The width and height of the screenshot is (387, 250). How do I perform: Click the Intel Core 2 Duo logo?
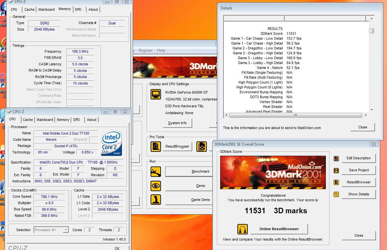pyautogui.click(x=111, y=143)
